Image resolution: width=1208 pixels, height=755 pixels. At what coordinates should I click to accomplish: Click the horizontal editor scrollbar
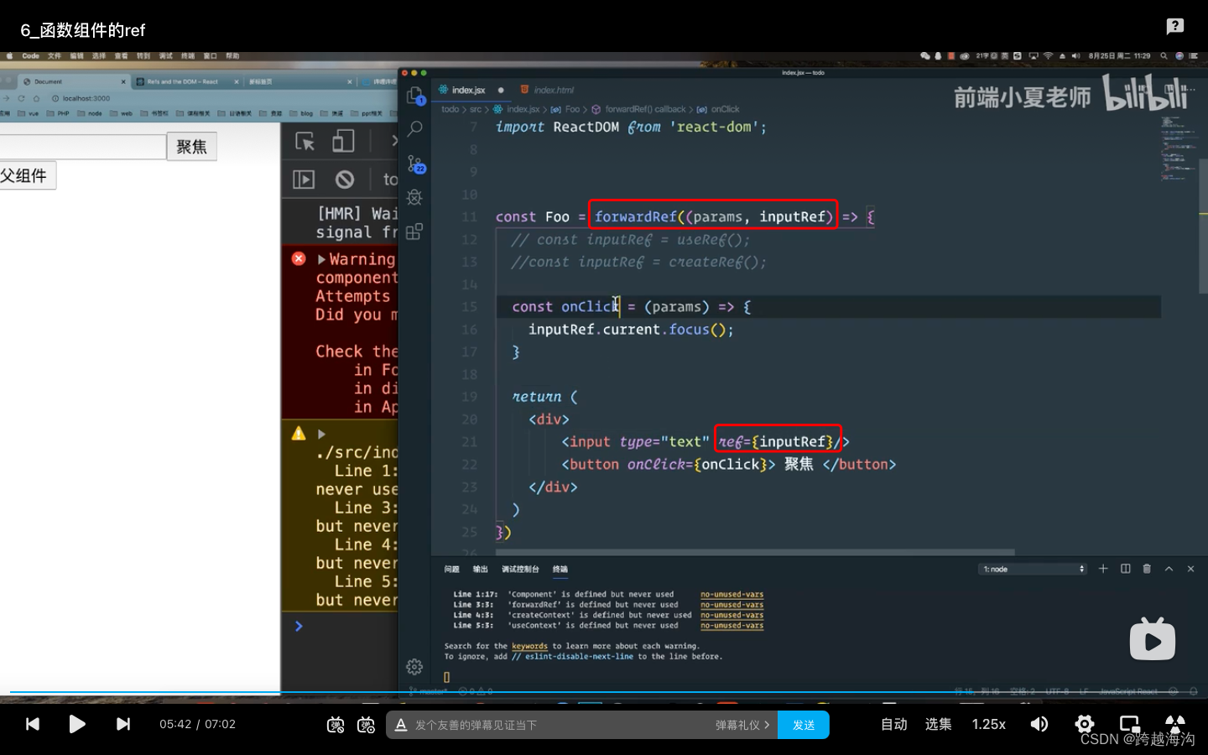pos(755,553)
